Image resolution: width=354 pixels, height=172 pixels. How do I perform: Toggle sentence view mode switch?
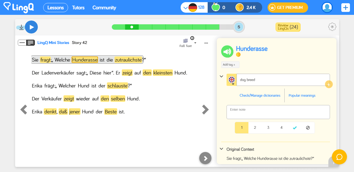tap(26, 43)
